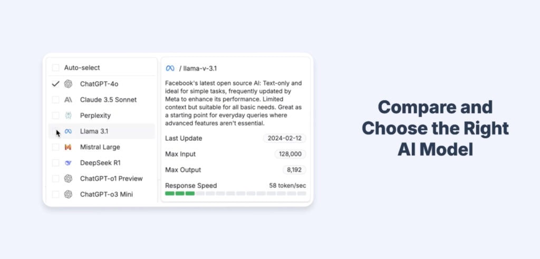540x259 pixels.
Task: Click the Anthropic logo next to Claude 3.5 Sonnet
Action: point(68,100)
